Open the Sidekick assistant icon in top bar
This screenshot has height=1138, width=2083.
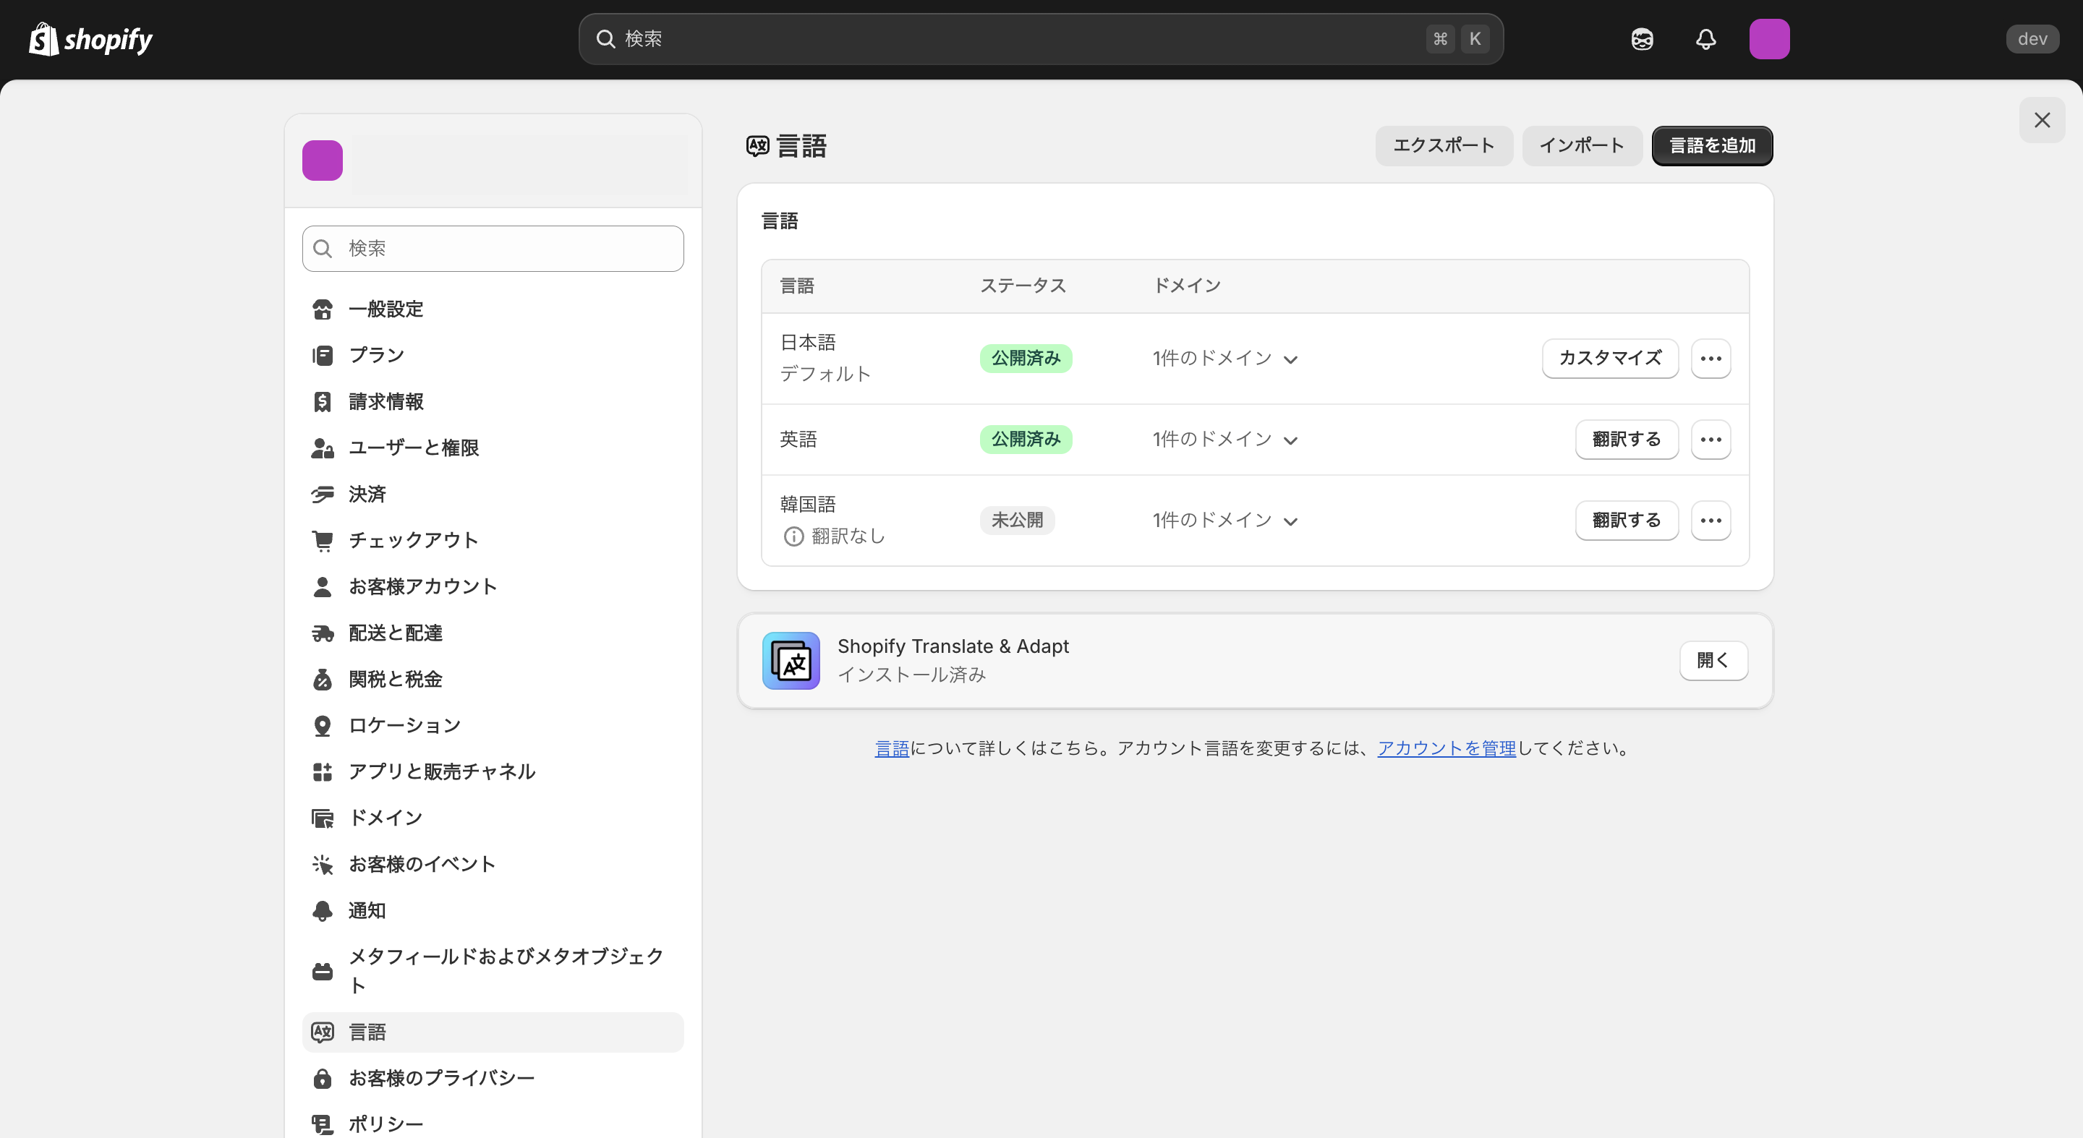pyautogui.click(x=1642, y=39)
